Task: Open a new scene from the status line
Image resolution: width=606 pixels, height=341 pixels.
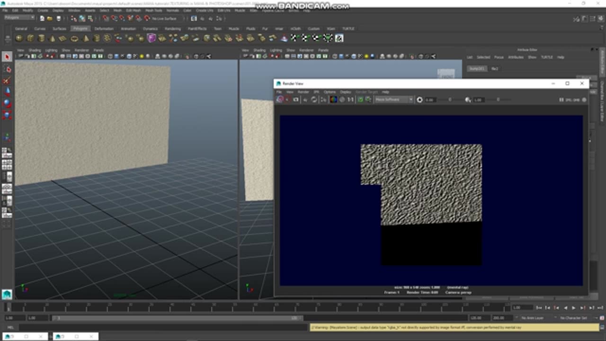Action: point(42,18)
